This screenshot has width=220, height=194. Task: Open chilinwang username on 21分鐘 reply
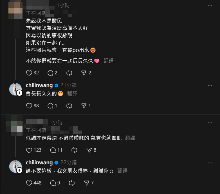[39, 85]
